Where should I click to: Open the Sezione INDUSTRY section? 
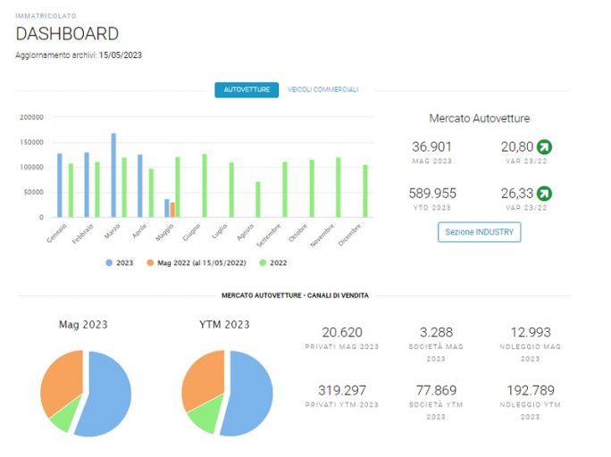pos(480,232)
